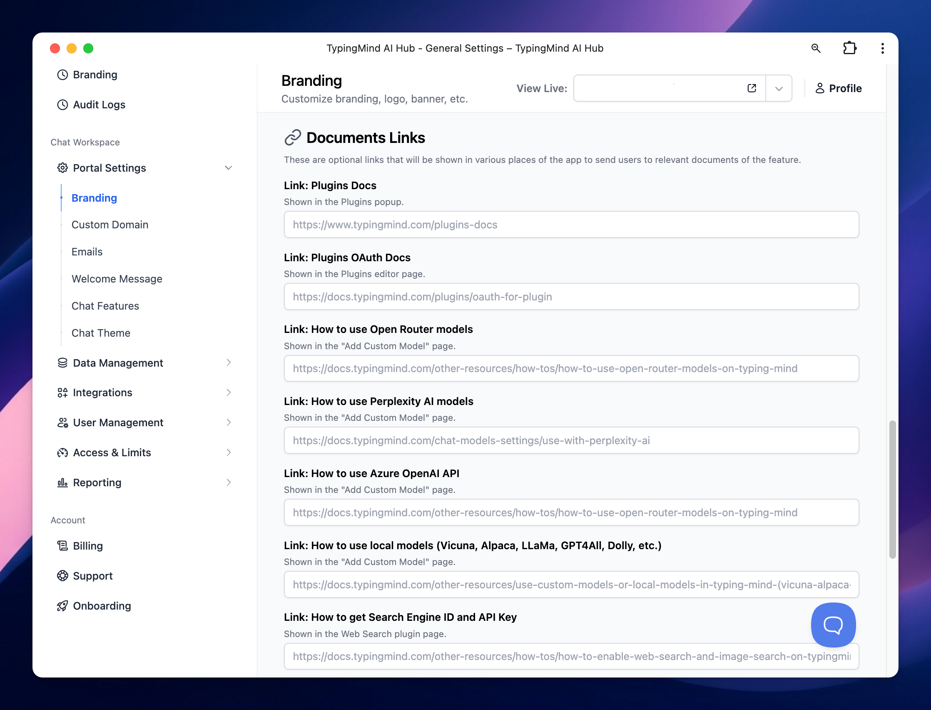Click 'Link: How to use Azure OpenAI API'
Image resolution: width=931 pixels, height=710 pixels.
pos(371,473)
